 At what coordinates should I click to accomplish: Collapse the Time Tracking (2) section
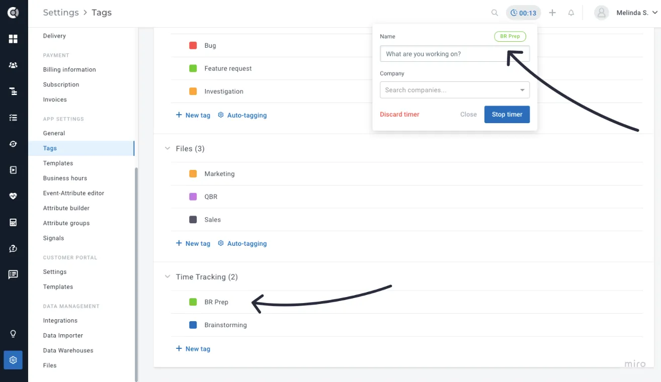(168, 277)
